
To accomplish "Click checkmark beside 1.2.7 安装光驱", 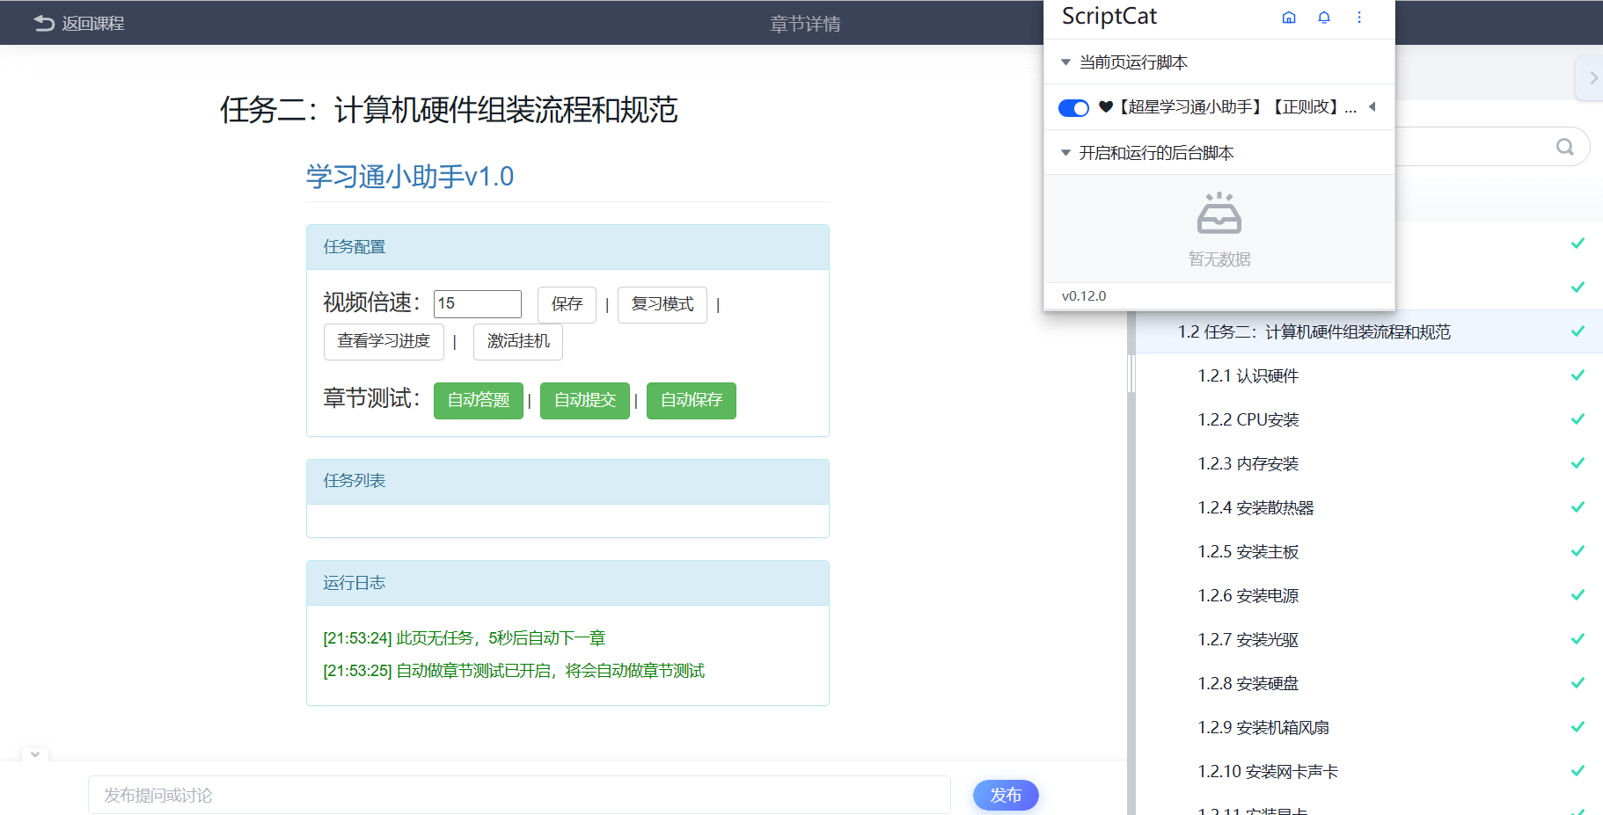I will [1578, 639].
